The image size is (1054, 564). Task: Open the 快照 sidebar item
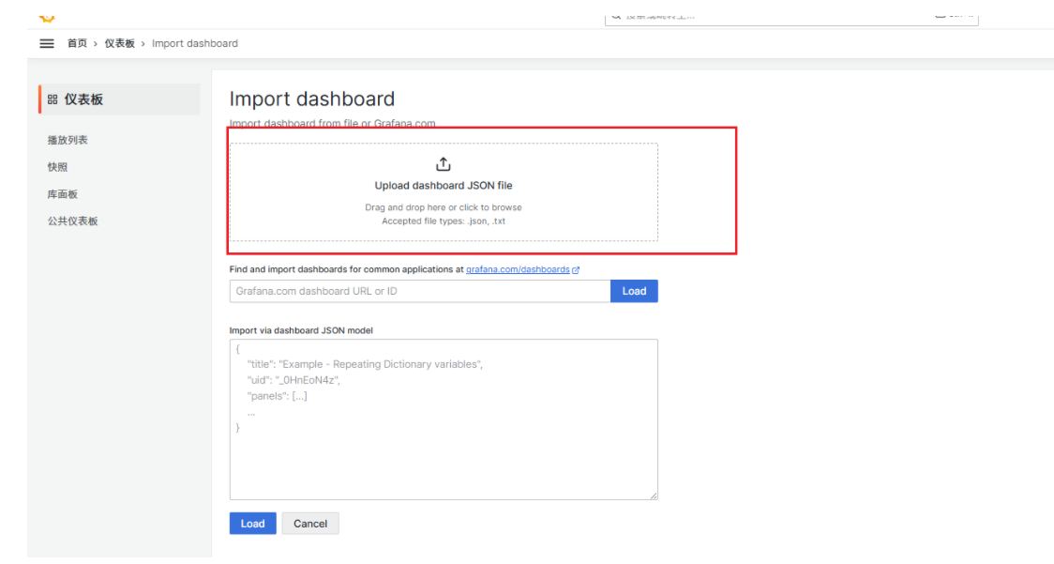pos(57,167)
